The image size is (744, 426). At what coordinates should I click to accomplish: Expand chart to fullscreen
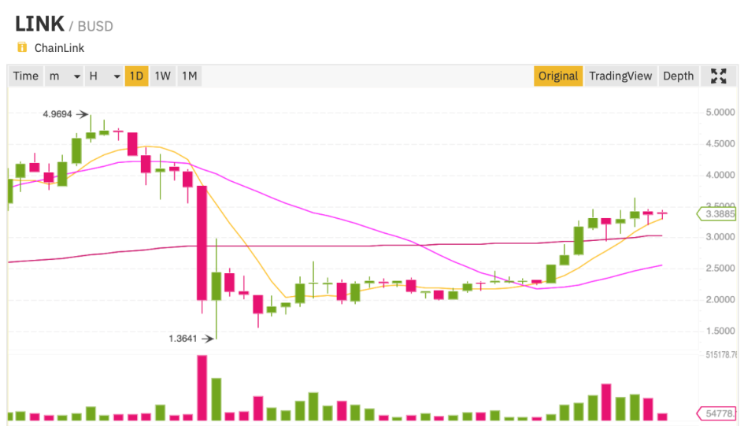tap(718, 76)
